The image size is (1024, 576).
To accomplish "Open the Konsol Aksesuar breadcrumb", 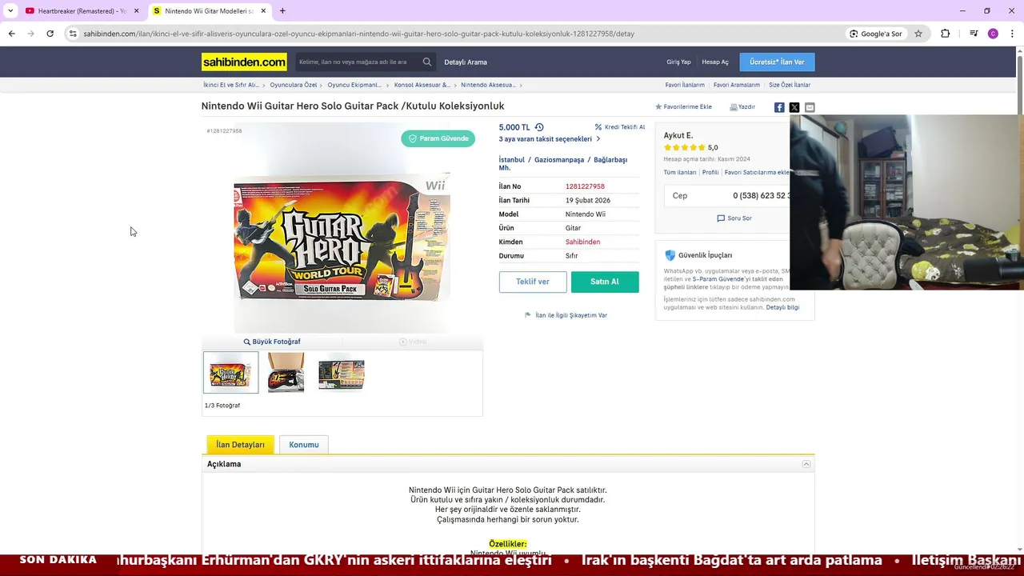I will click(x=422, y=85).
